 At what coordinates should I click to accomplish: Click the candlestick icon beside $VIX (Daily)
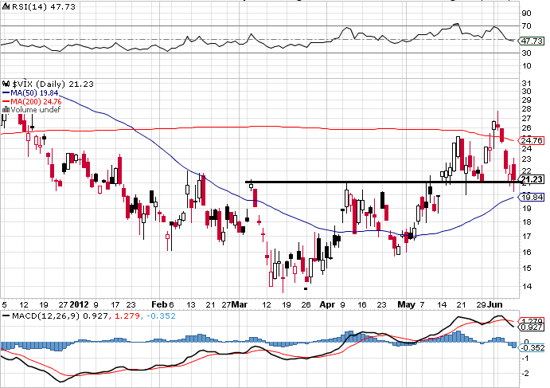pyautogui.click(x=6, y=84)
